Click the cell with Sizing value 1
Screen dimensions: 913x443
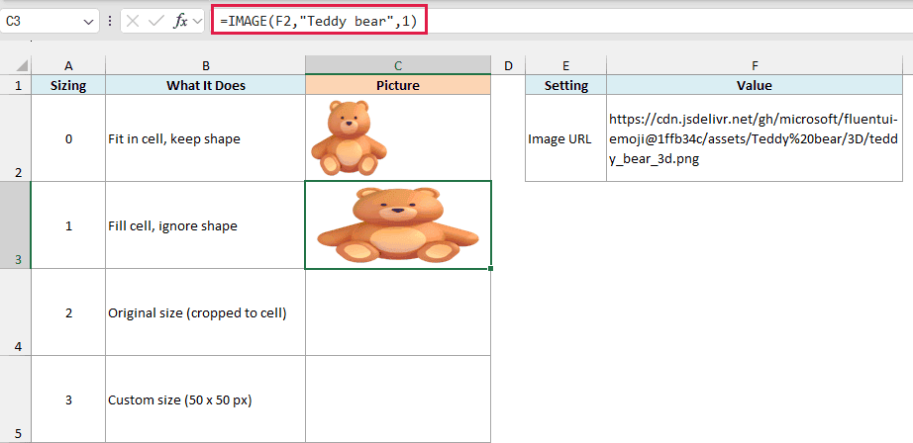point(68,225)
